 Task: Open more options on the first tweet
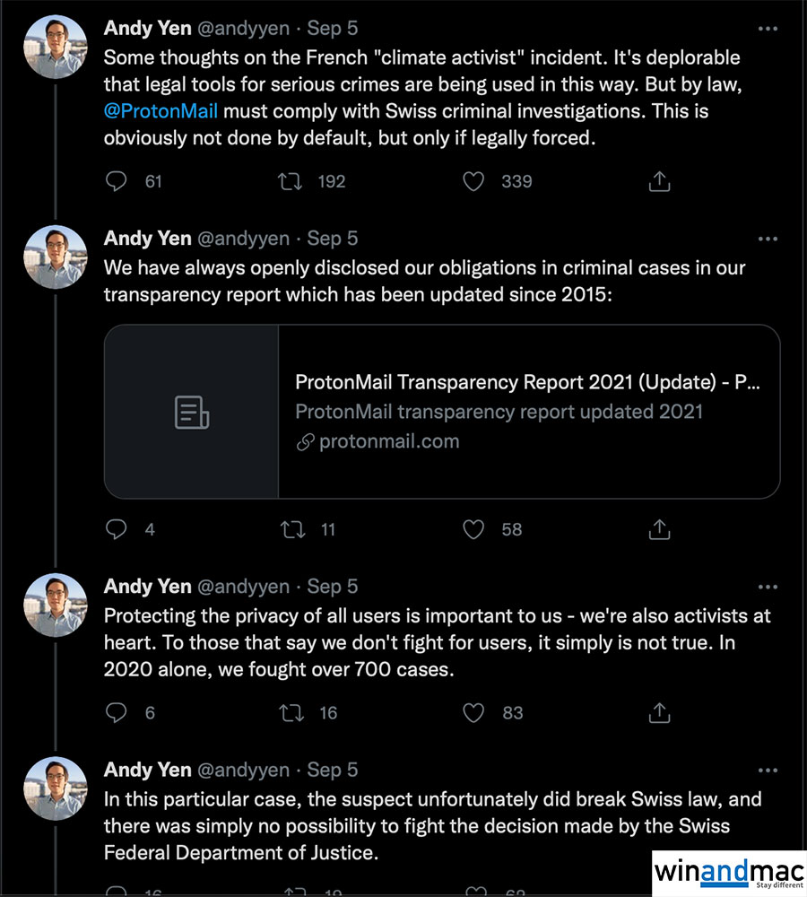[x=768, y=29]
